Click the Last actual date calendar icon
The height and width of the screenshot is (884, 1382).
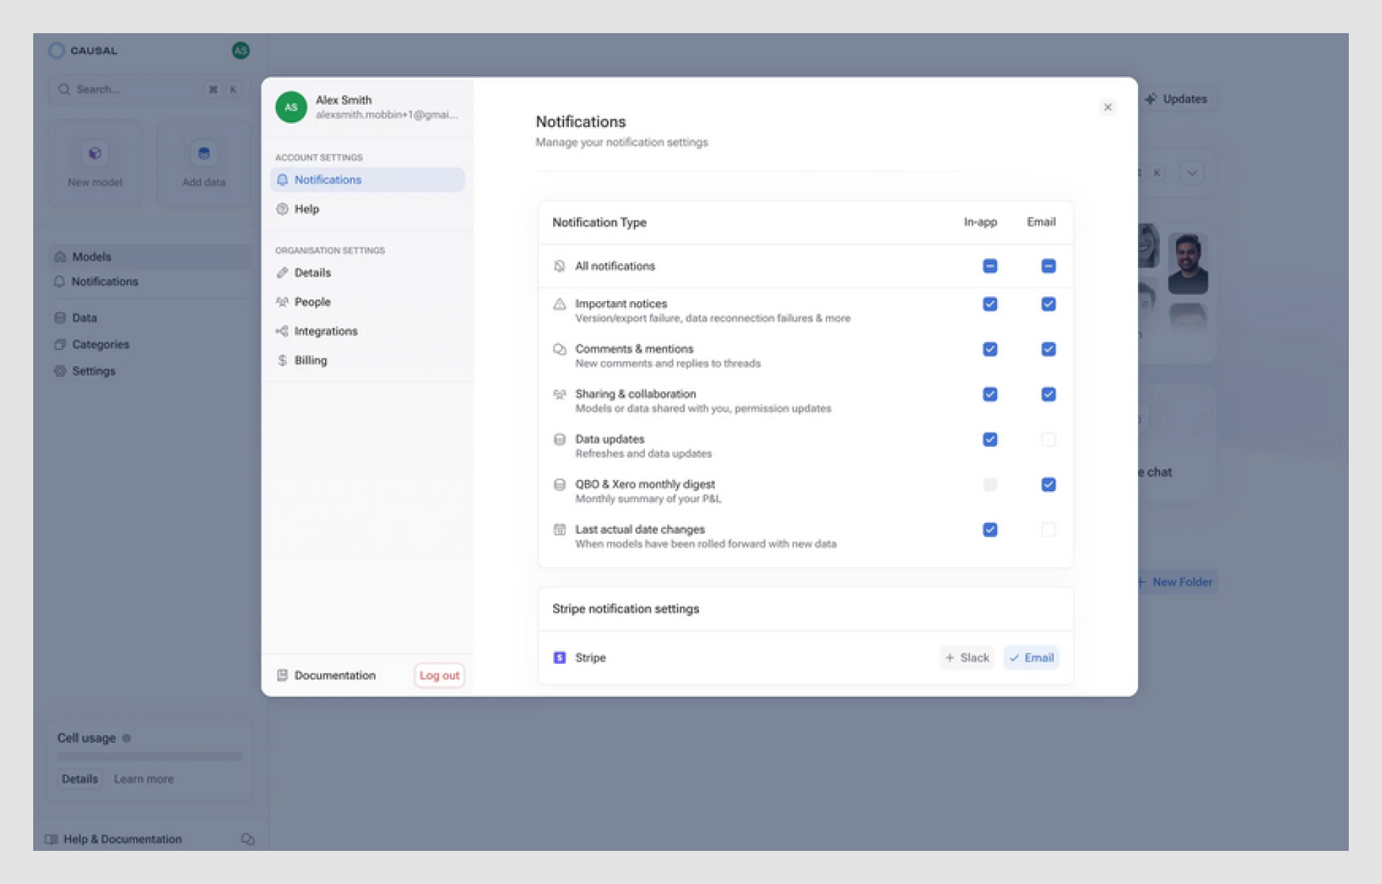pos(559,530)
